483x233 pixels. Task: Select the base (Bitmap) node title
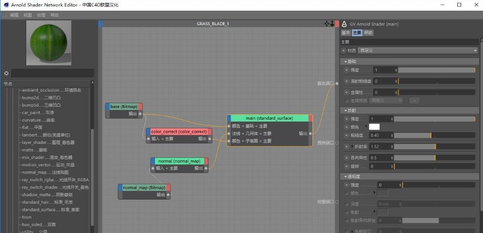(x=124, y=107)
